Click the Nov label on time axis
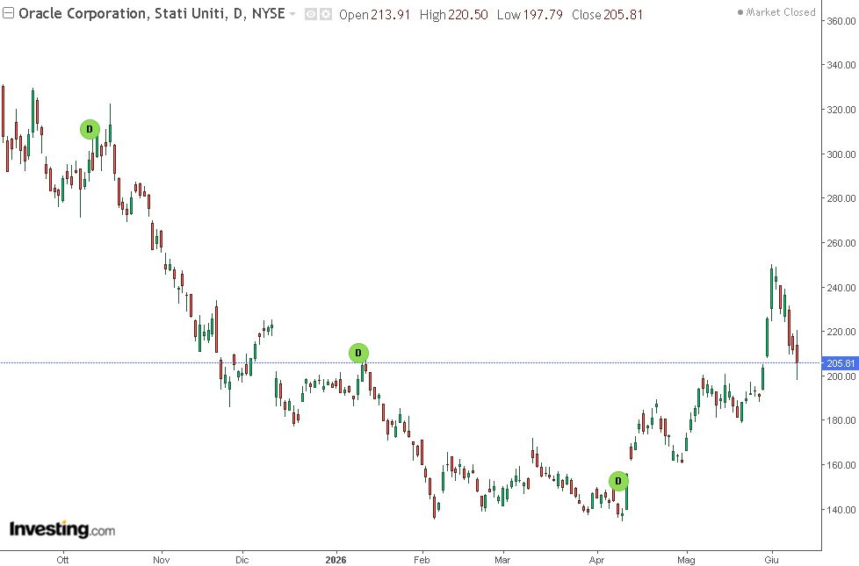The height and width of the screenshot is (566, 859). (x=161, y=560)
